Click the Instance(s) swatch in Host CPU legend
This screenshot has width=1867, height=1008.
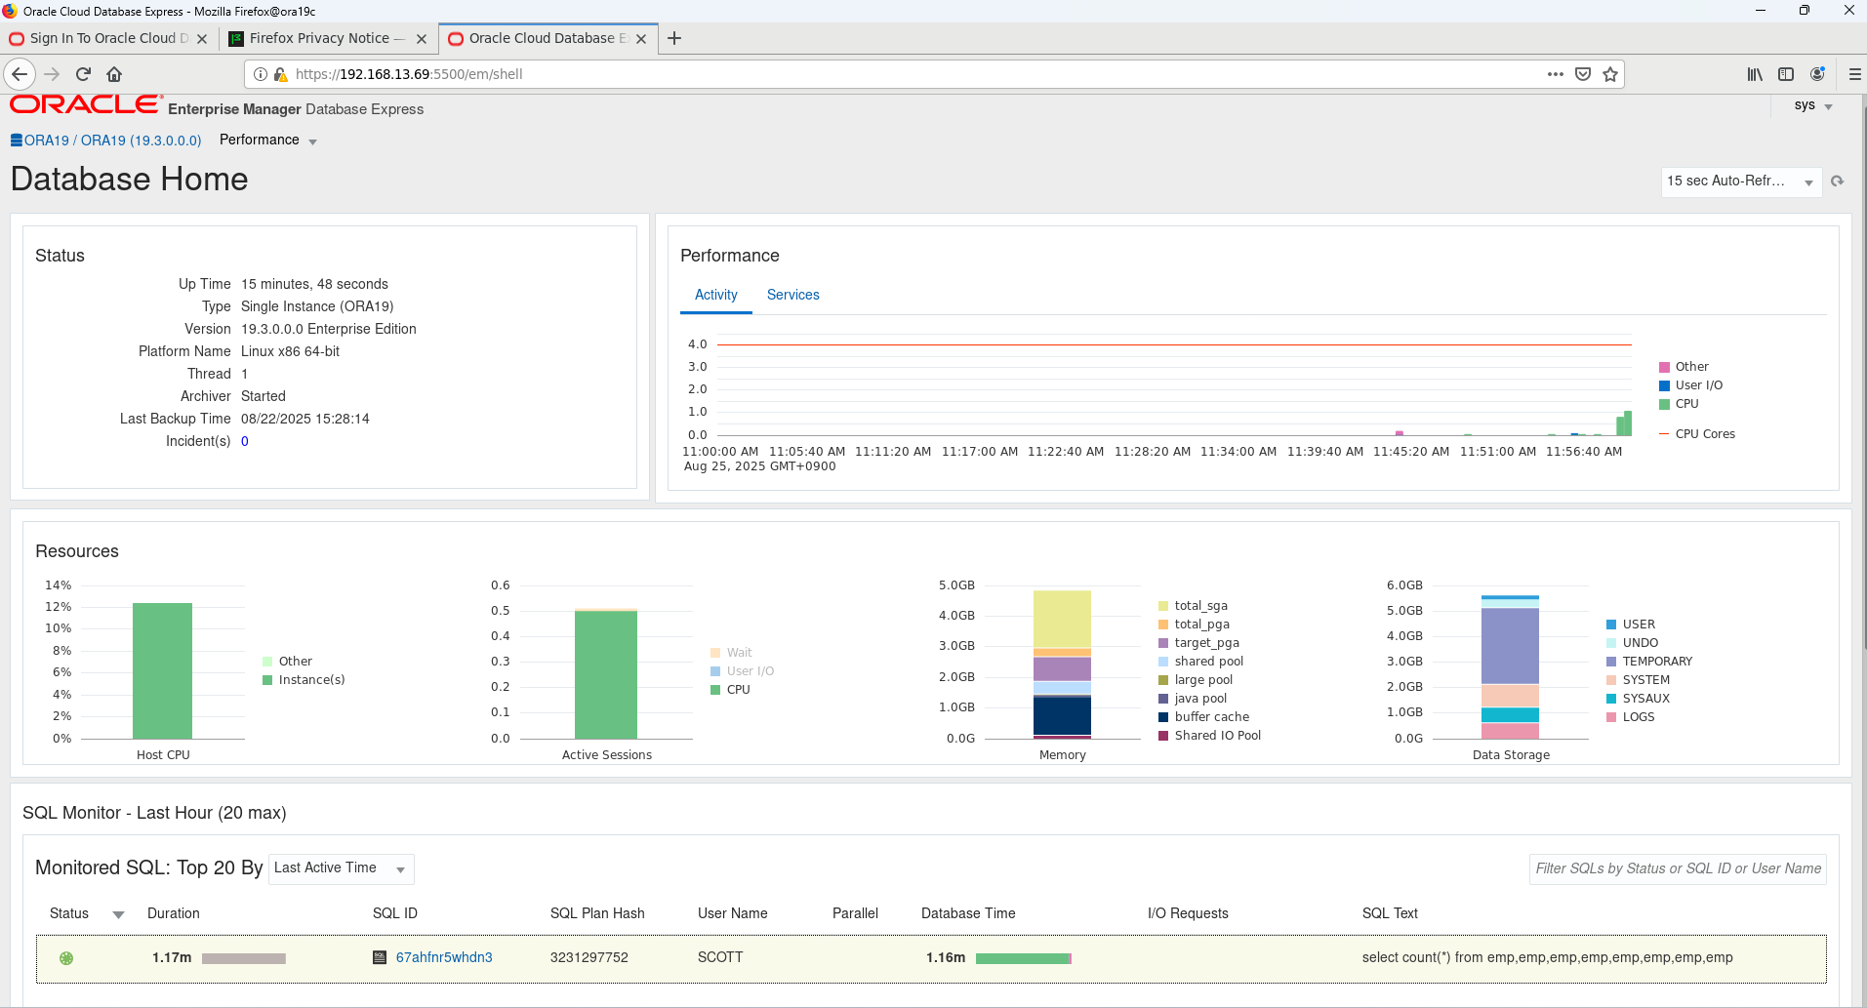click(x=267, y=680)
